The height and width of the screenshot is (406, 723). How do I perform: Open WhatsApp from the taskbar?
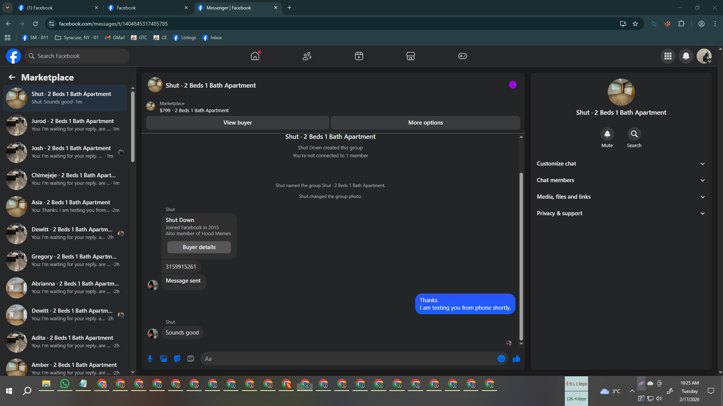[65, 384]
